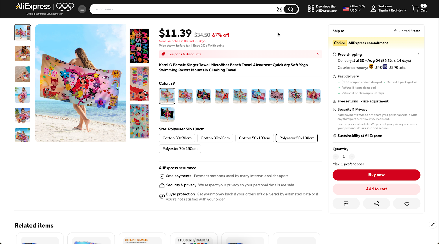Share the product using the share icon
Screen dimensions: 439x244
point(376,203)
